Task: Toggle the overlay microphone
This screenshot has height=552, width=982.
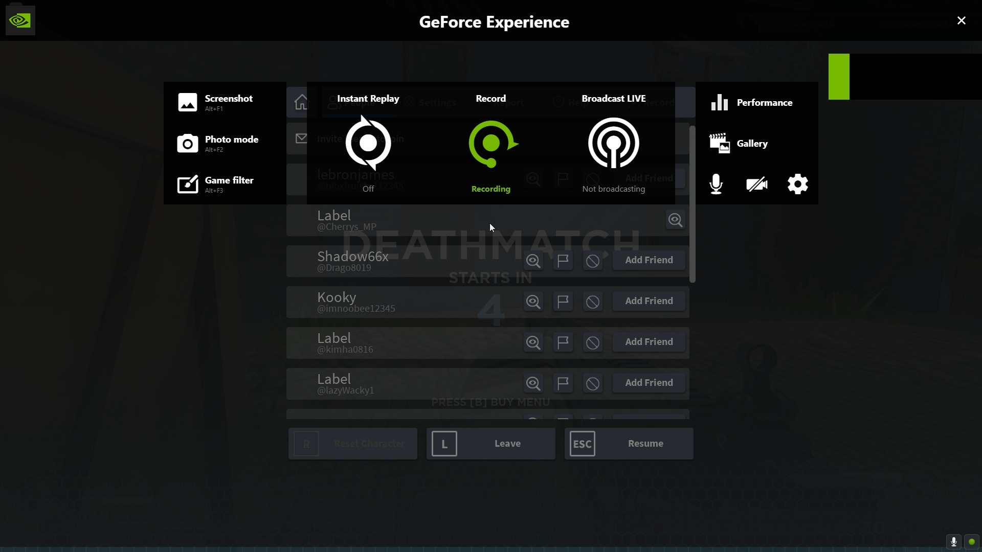Action: [x=716, y=184]
